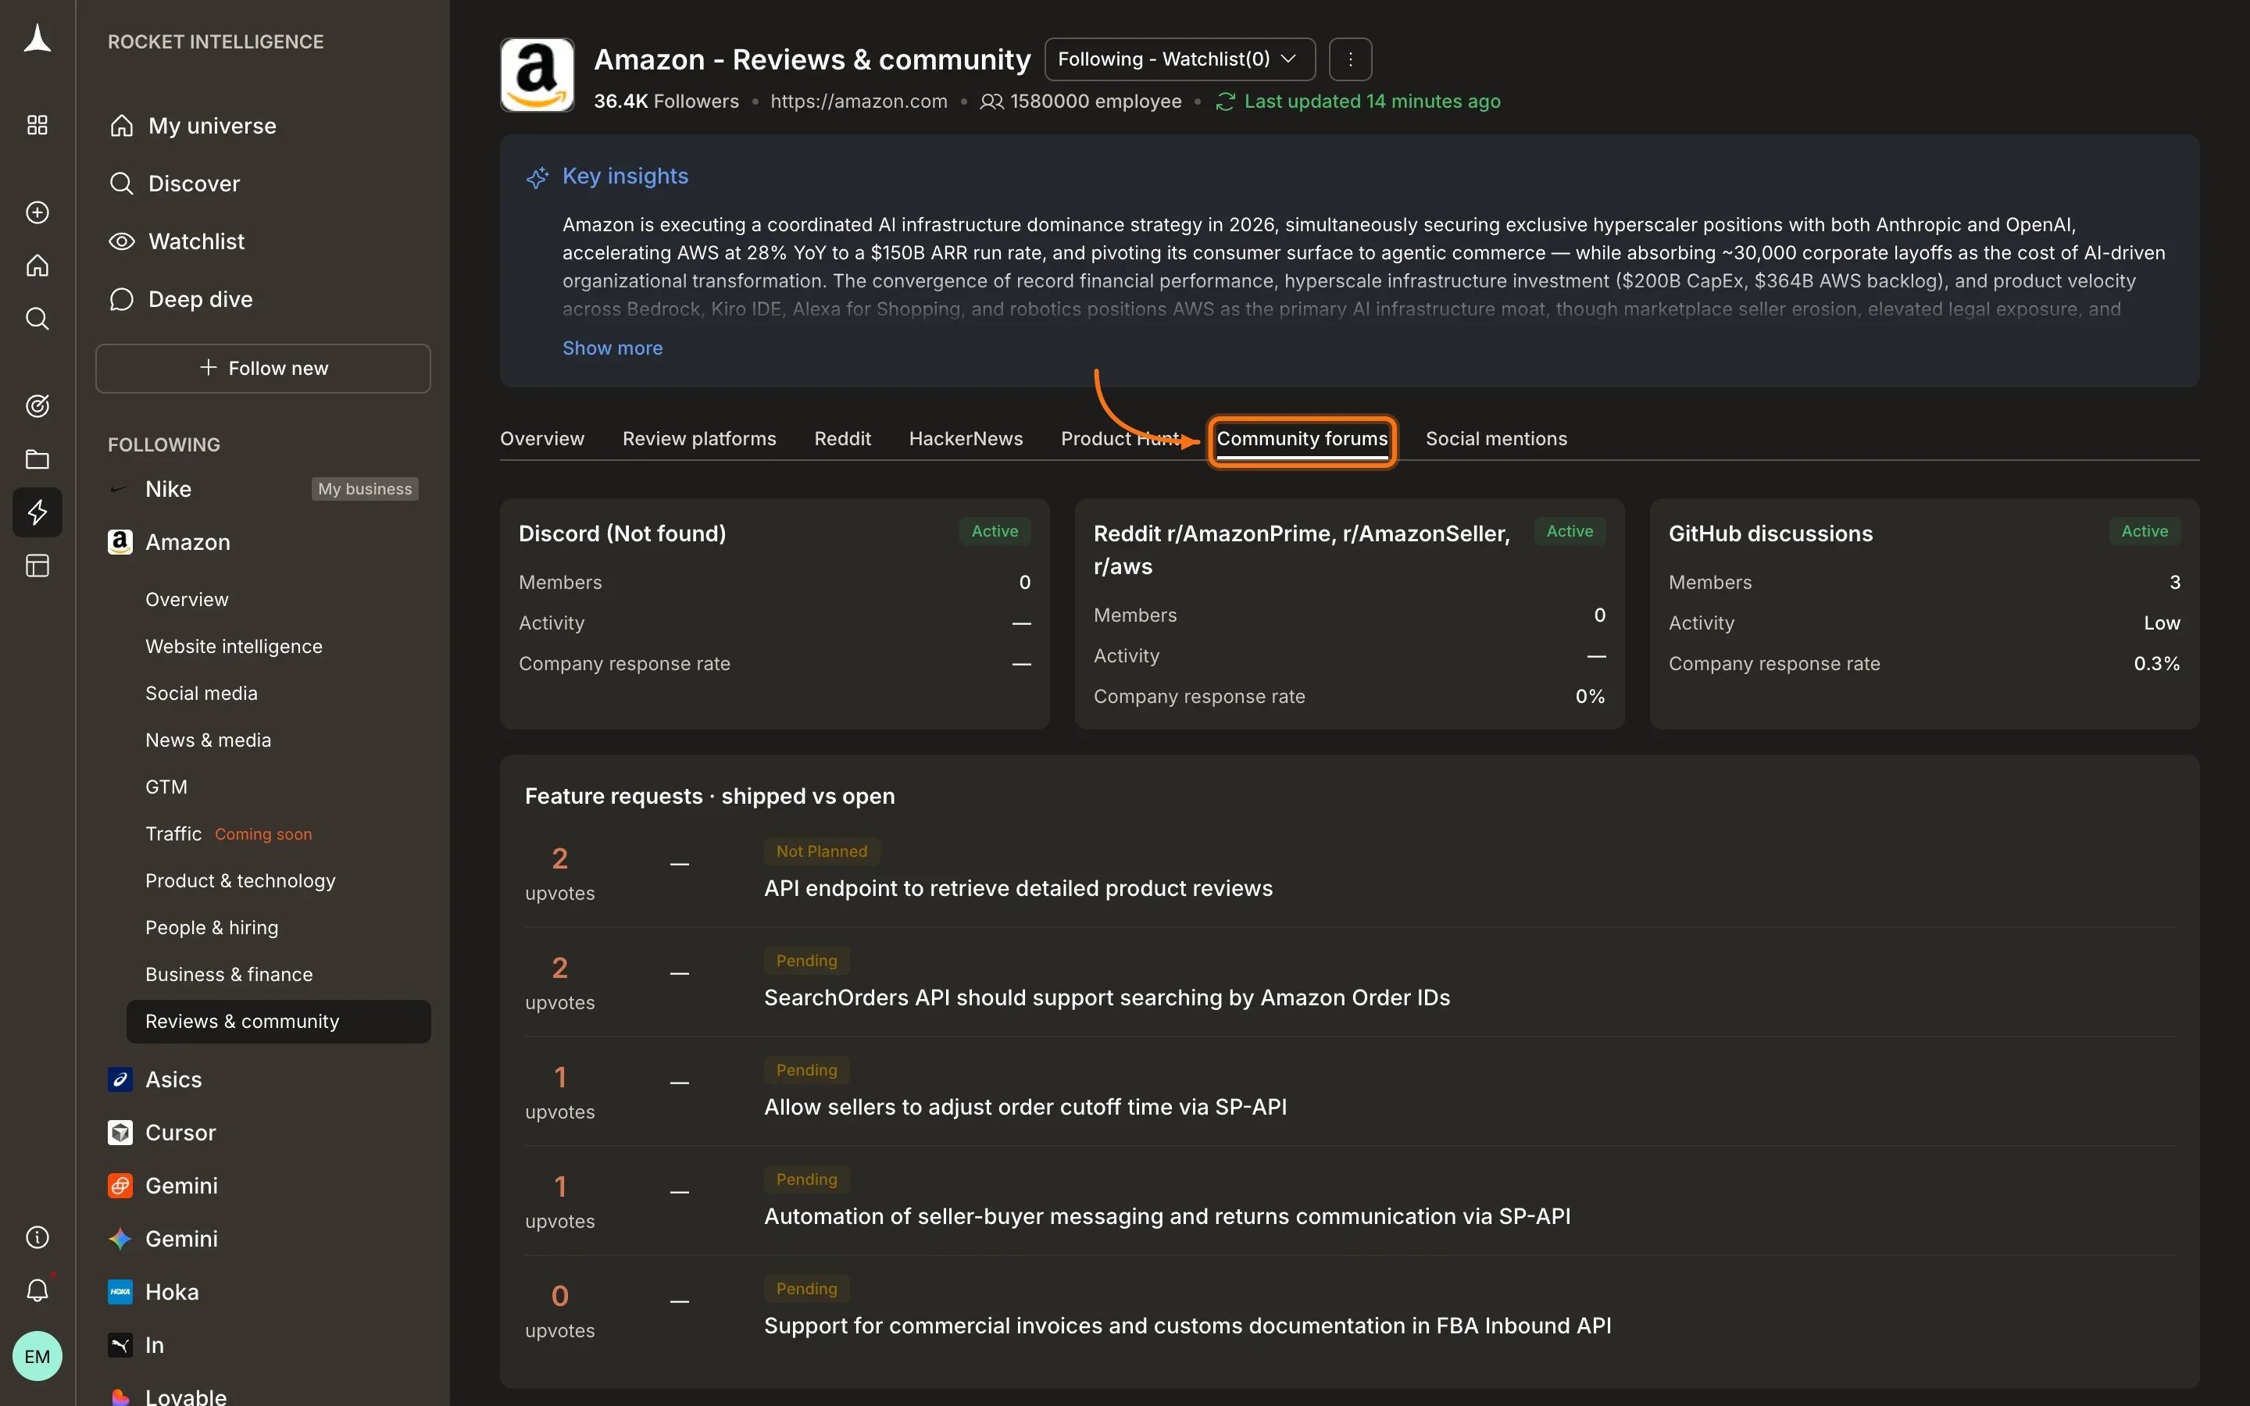2250x1406 pixels.
Task: Open the grid dashboard icon in left rail
Action: 37,126
